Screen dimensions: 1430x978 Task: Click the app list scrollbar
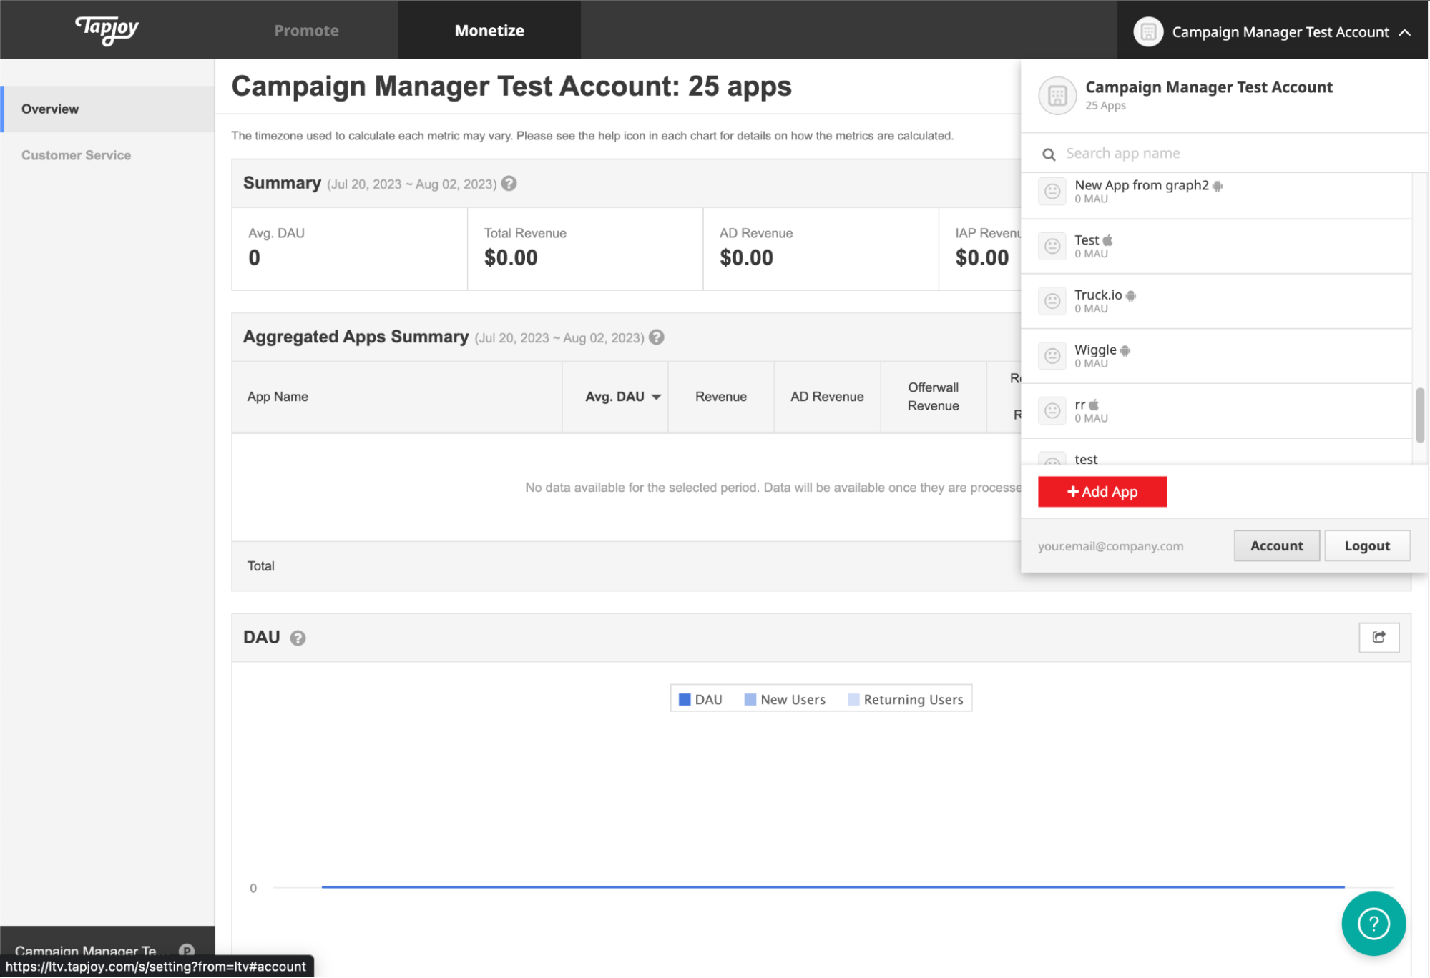point(1419,415)
